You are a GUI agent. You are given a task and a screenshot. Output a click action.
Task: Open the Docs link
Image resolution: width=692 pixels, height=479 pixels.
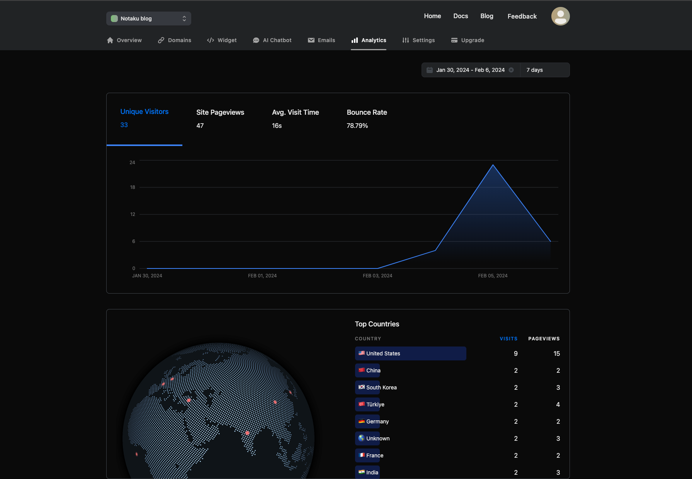tap(461, 16)
